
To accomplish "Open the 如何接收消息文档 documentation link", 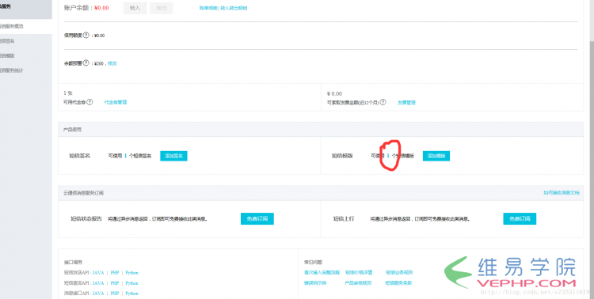I will tap(562, 193).
